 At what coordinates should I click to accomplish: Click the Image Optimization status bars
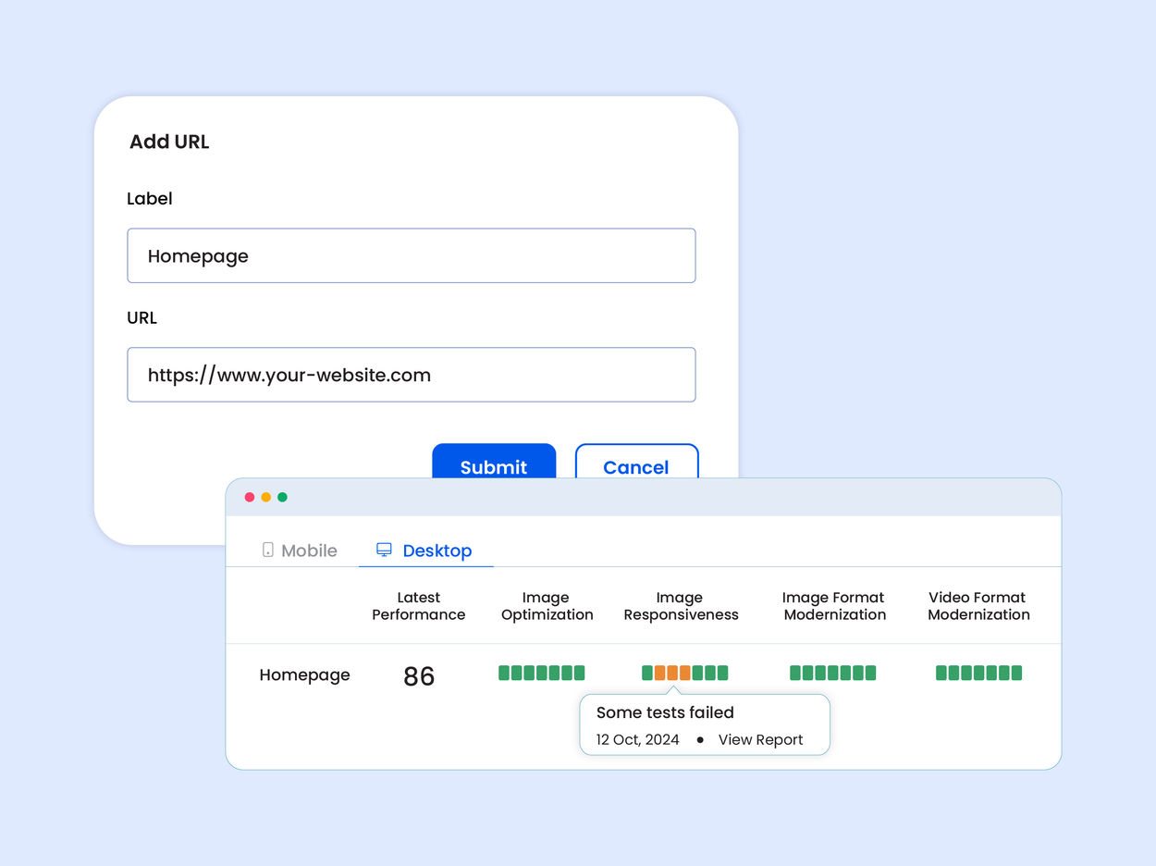[541, 673]
